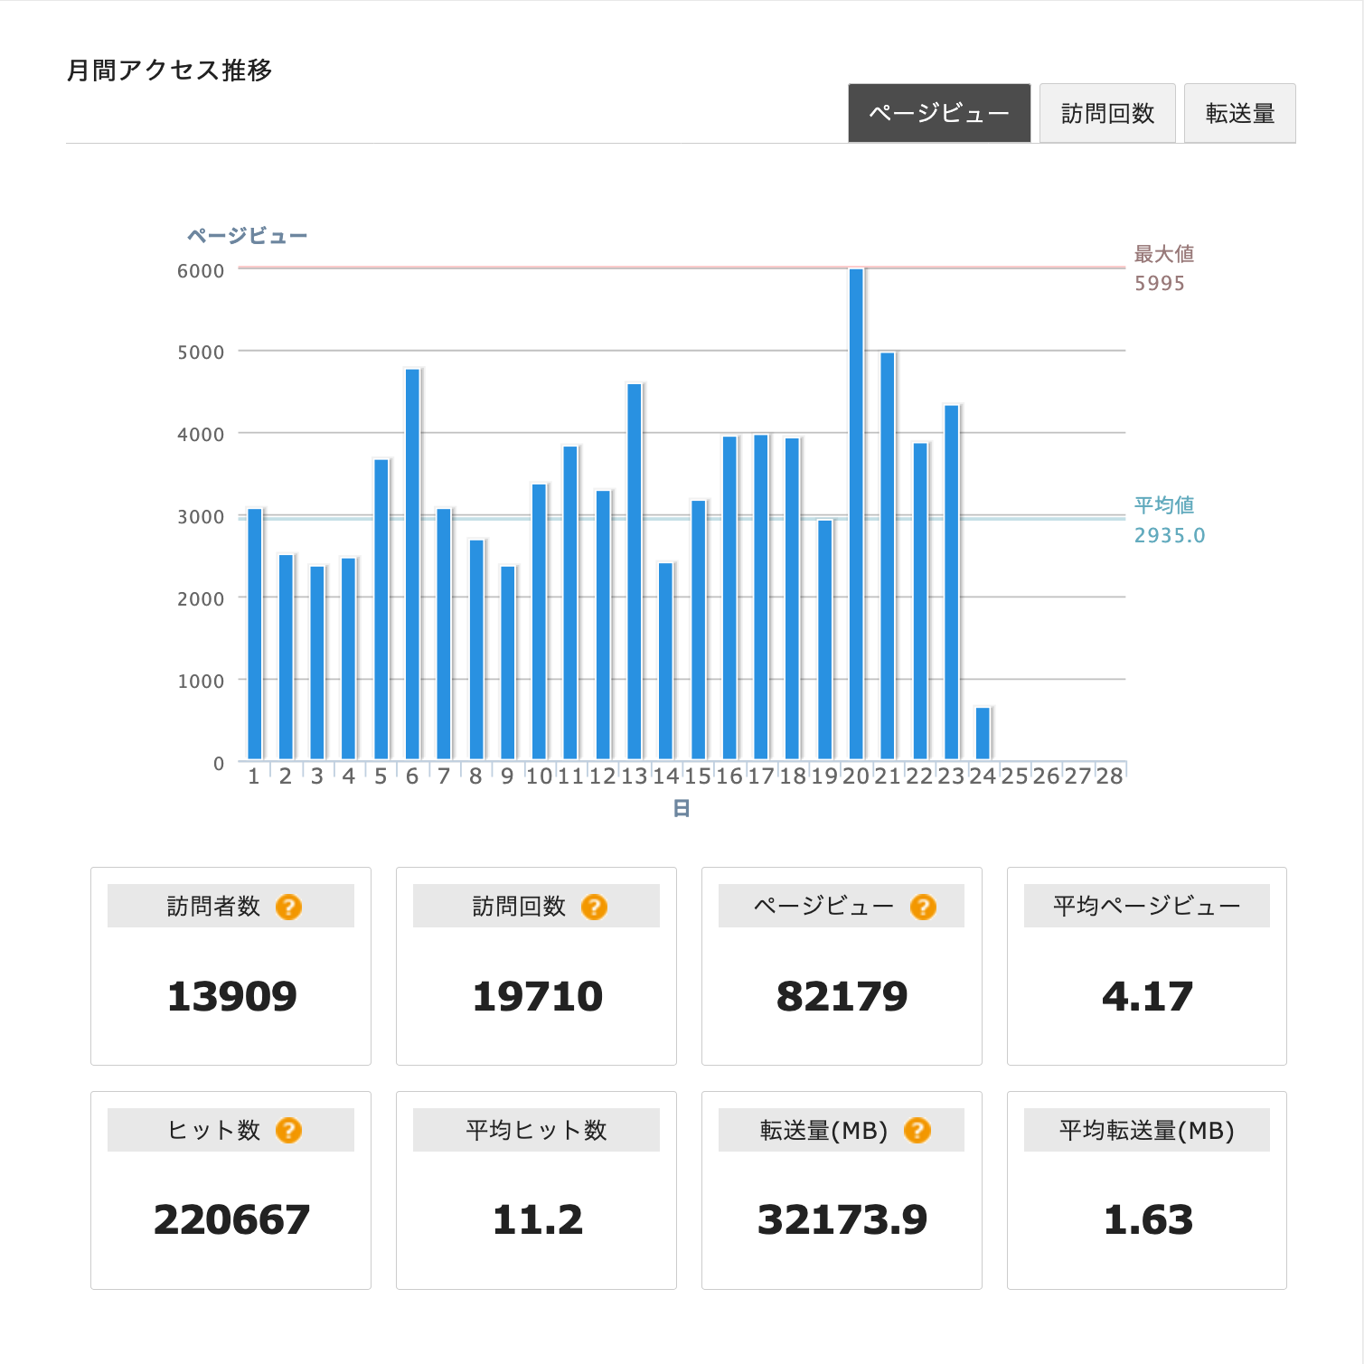Click help icon next to ヒット数

pos(288,1130)
